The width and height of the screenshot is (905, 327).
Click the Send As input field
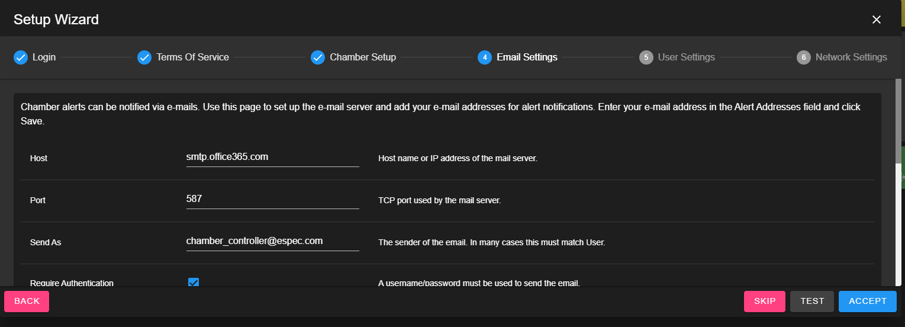point(272,242)
